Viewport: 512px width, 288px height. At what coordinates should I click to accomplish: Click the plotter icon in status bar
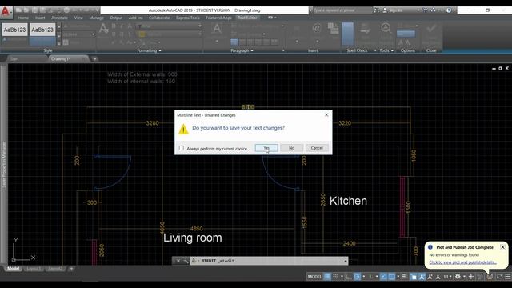[x=490, y=277]
